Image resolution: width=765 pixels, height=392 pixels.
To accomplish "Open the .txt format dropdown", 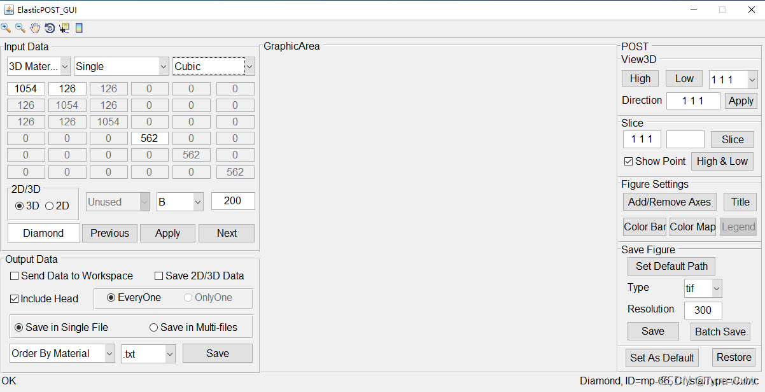I will pyautogui.click(x=148, y=354).
